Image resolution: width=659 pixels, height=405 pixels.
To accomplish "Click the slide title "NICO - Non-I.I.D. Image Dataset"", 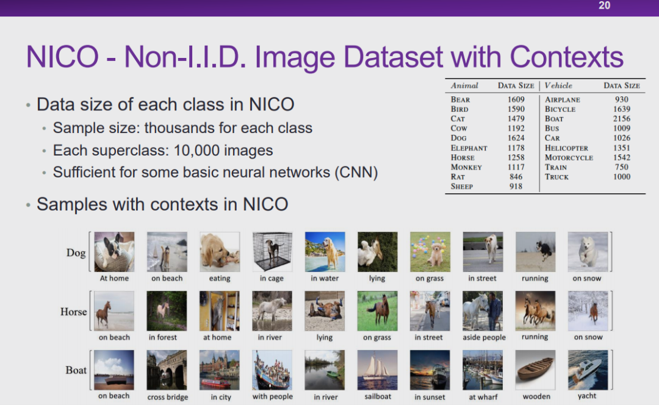I will coord(324,57).
